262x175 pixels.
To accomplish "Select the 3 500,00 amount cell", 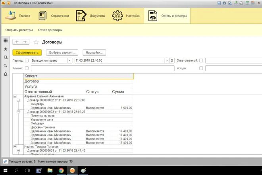I will coord(122,108).
